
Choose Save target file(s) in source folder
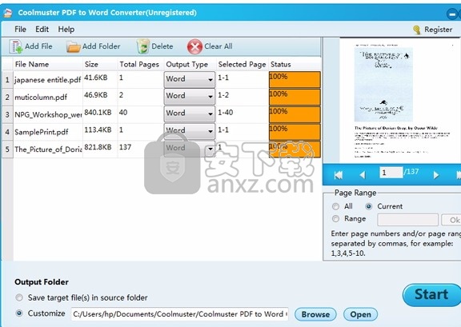coord(19,297)
